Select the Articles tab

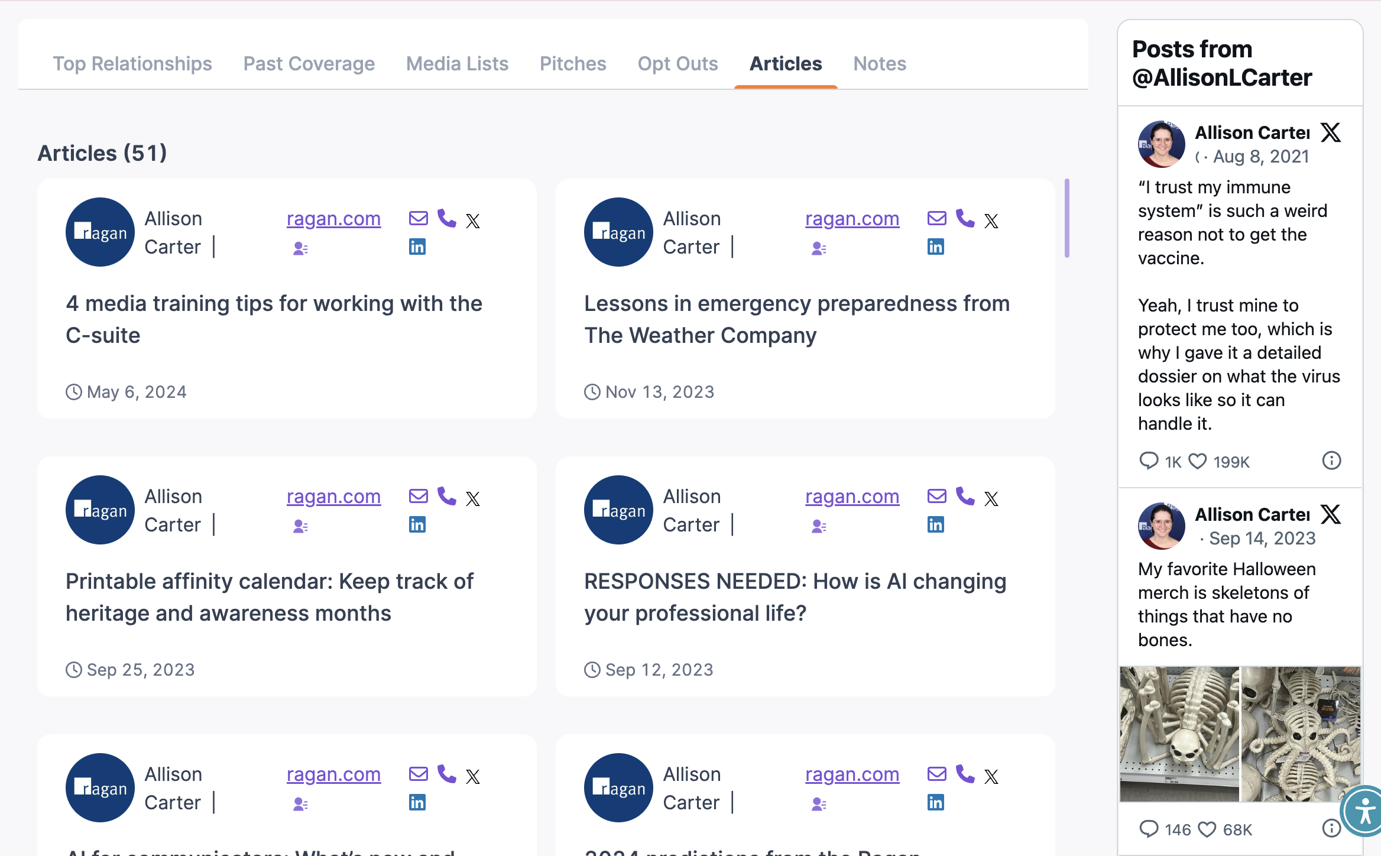point(786,63)
